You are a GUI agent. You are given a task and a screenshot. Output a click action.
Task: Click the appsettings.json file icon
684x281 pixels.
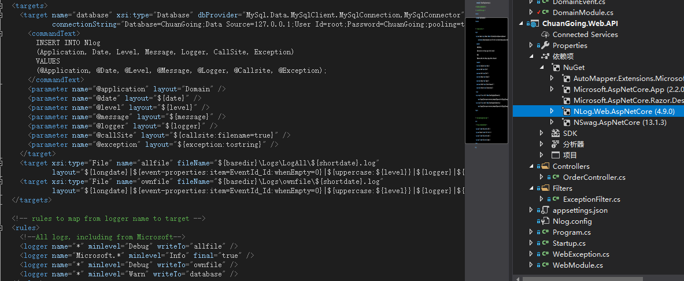pos(545,210)
